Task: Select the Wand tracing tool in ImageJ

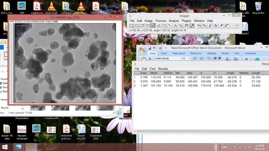Action: 170,26
